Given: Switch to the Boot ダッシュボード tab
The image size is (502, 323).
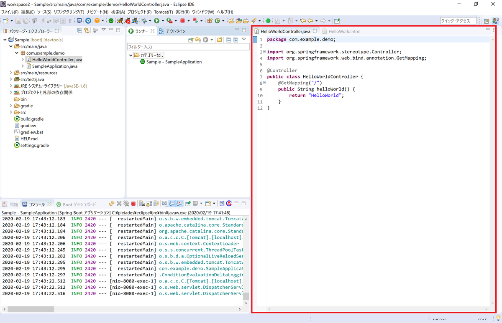Looking at the screenshot, I should tap(76, 204).
